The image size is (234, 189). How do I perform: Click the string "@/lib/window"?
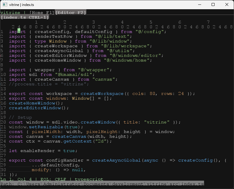(109, 41)
